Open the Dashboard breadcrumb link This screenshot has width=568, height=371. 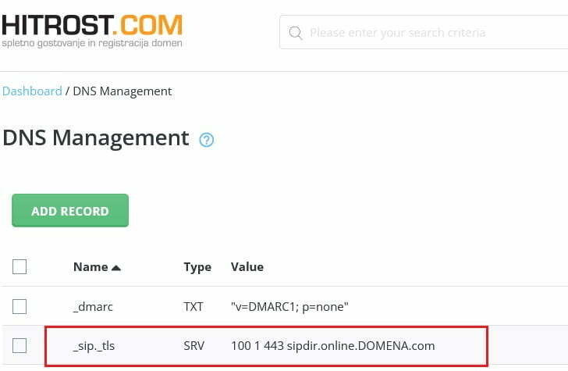pyautogui.click(x=32, y=91)
